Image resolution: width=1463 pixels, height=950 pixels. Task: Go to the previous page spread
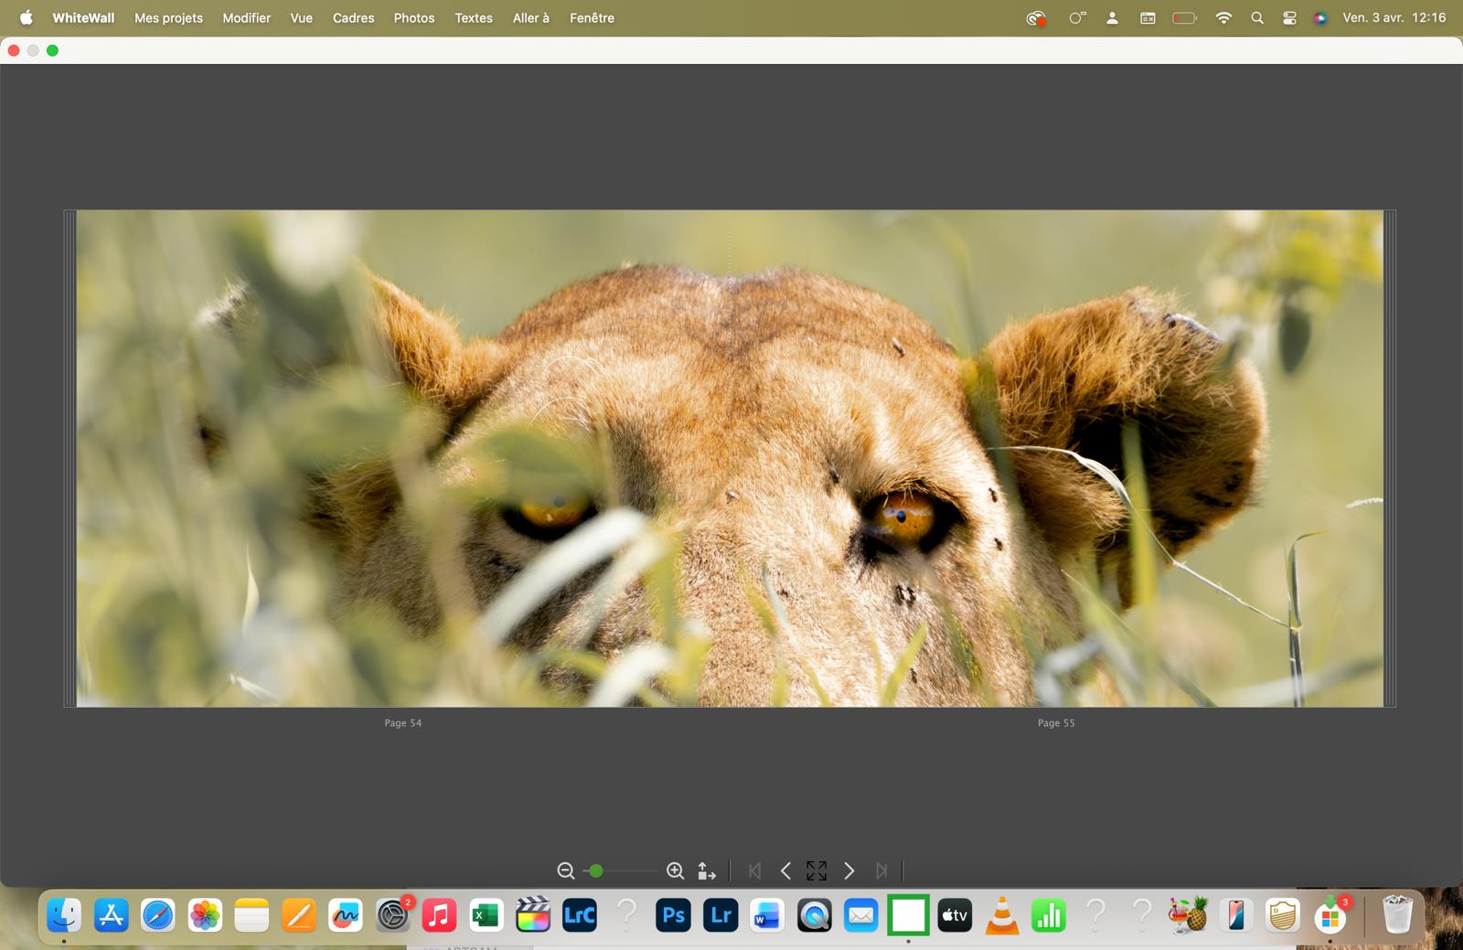pyautogui.click(x=785, y=871)
